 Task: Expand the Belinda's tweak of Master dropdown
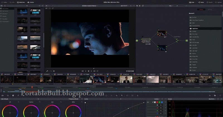[90, 6]
